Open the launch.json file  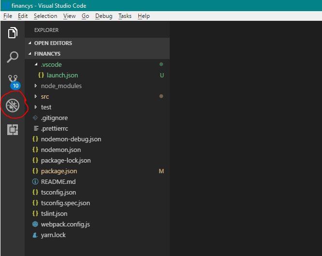pyautogui.click(x=62, y=75)
